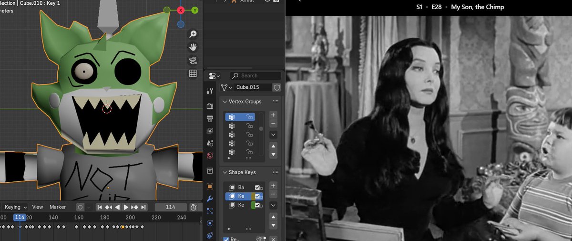The width and height of the screenshot is (572, 241).
Task: Add a new vertex group with plus button
Action: [x=273, y=115]
